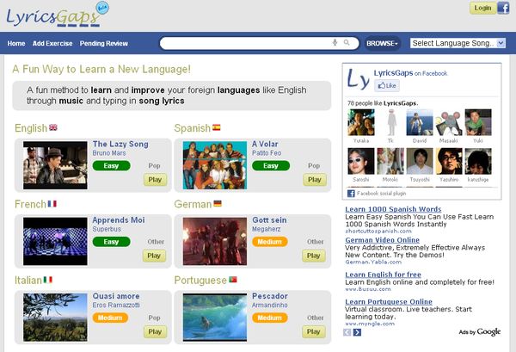Open Quasi amore landscape thumbnail
The height and width of the screenshot is (352, 516).
click(55, 318)
